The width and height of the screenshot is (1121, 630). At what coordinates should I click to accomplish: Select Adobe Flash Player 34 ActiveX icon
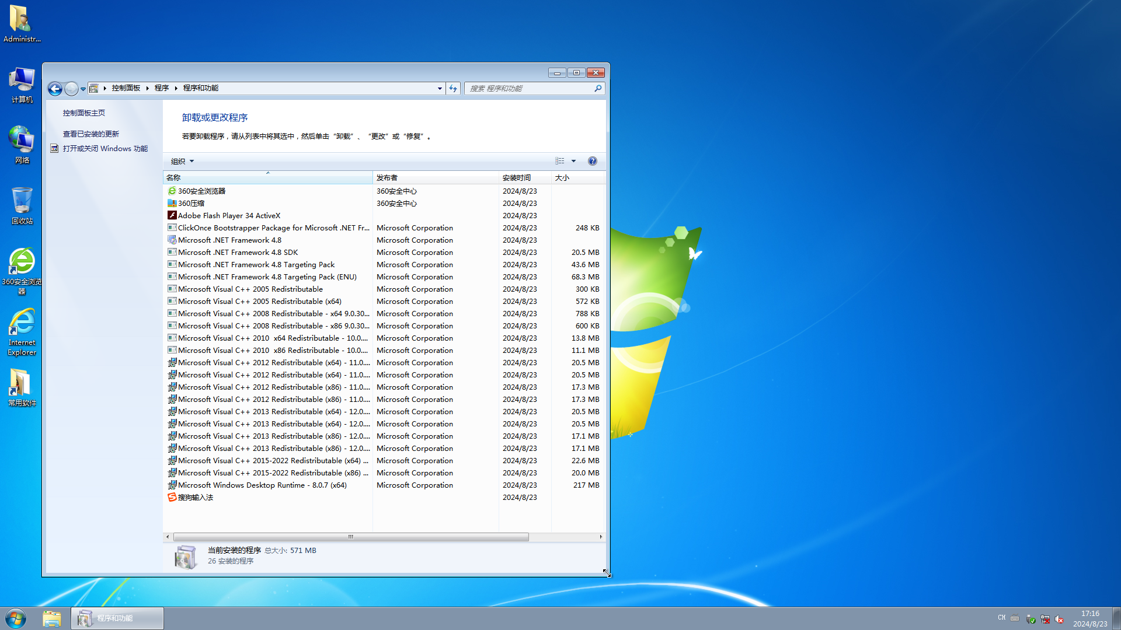pos(172,216)
